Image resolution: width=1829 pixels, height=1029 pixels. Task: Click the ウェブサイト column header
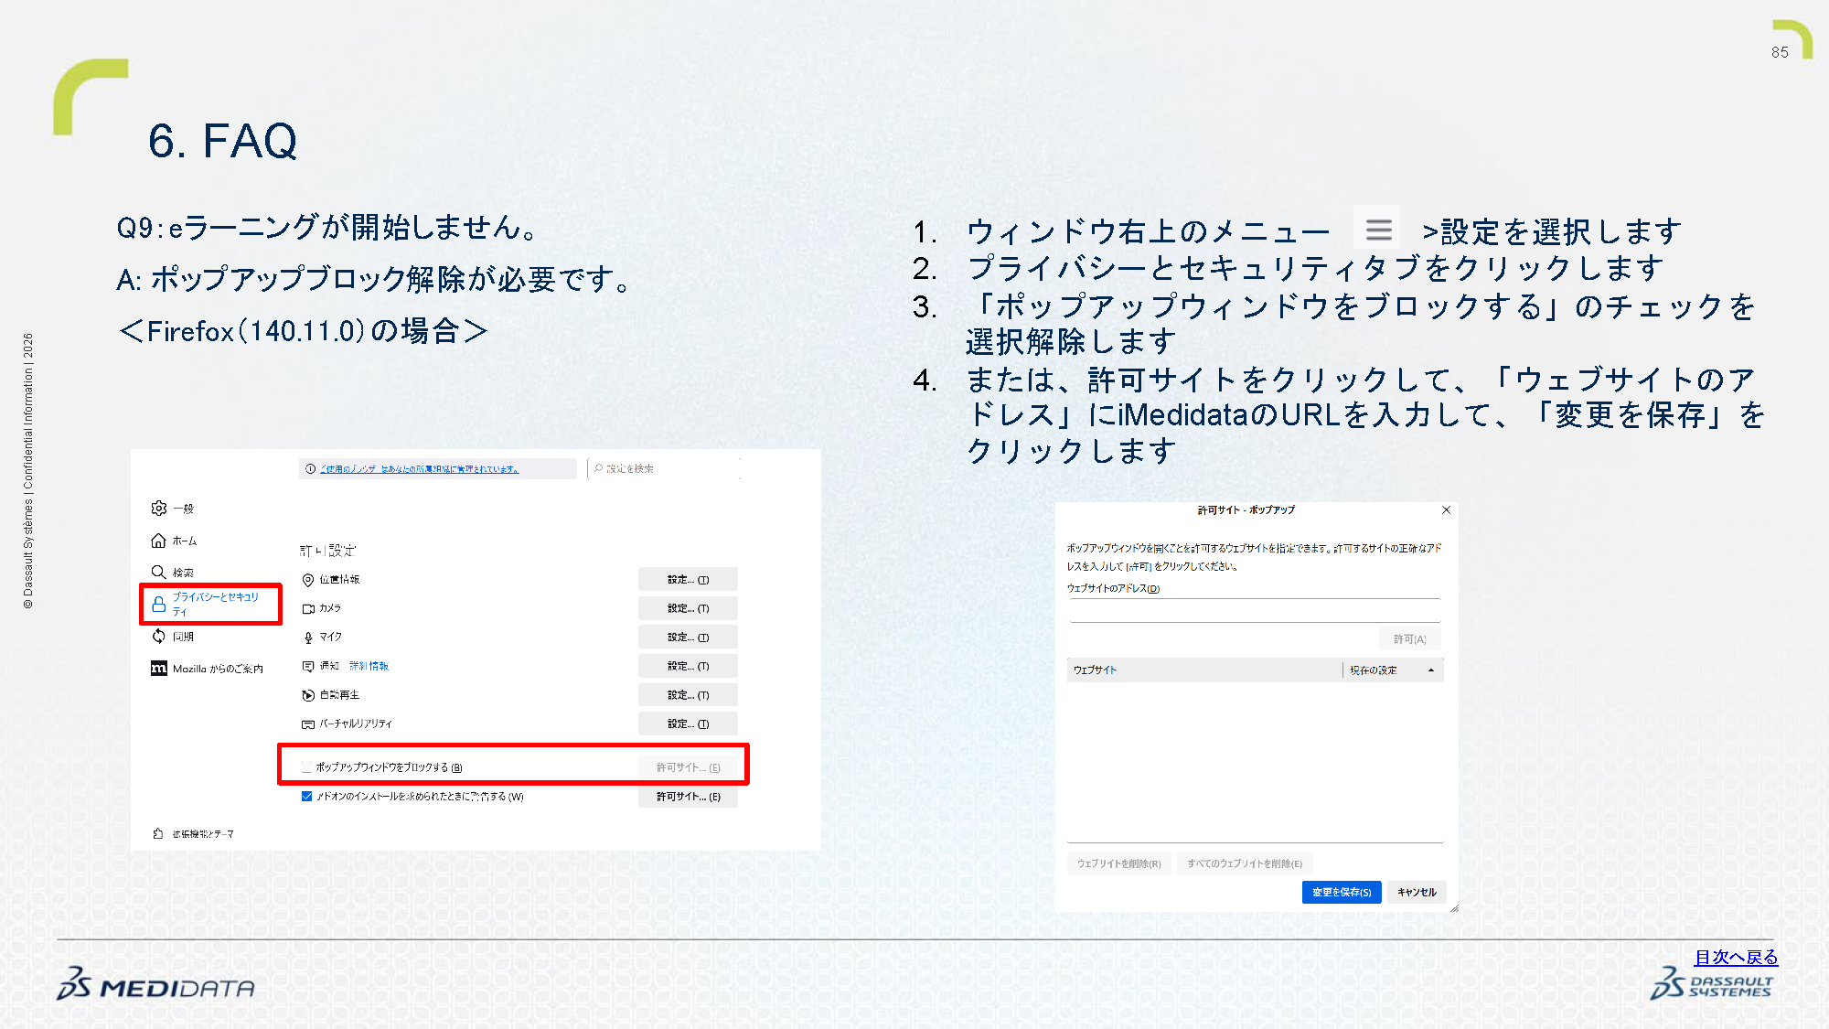point(1204,670)
